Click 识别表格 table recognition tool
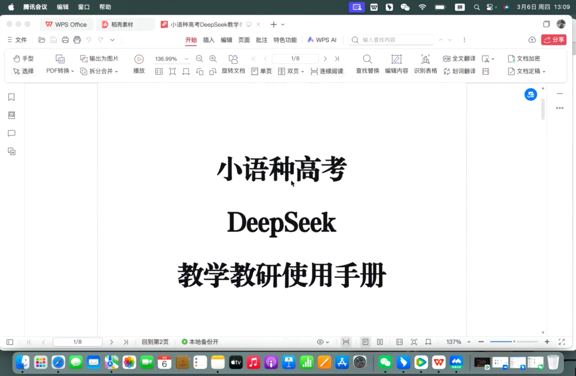 tap(425, 65)
